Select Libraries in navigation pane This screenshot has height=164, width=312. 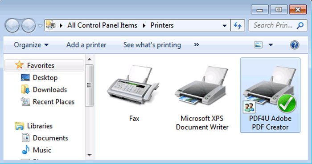(x=40, y=126)
